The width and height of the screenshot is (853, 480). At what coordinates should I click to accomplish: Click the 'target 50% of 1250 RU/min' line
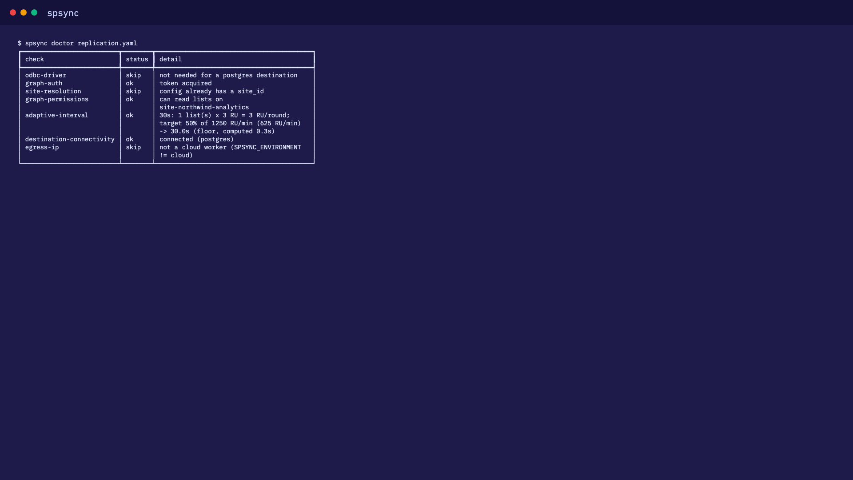click(x=230, y=123)
